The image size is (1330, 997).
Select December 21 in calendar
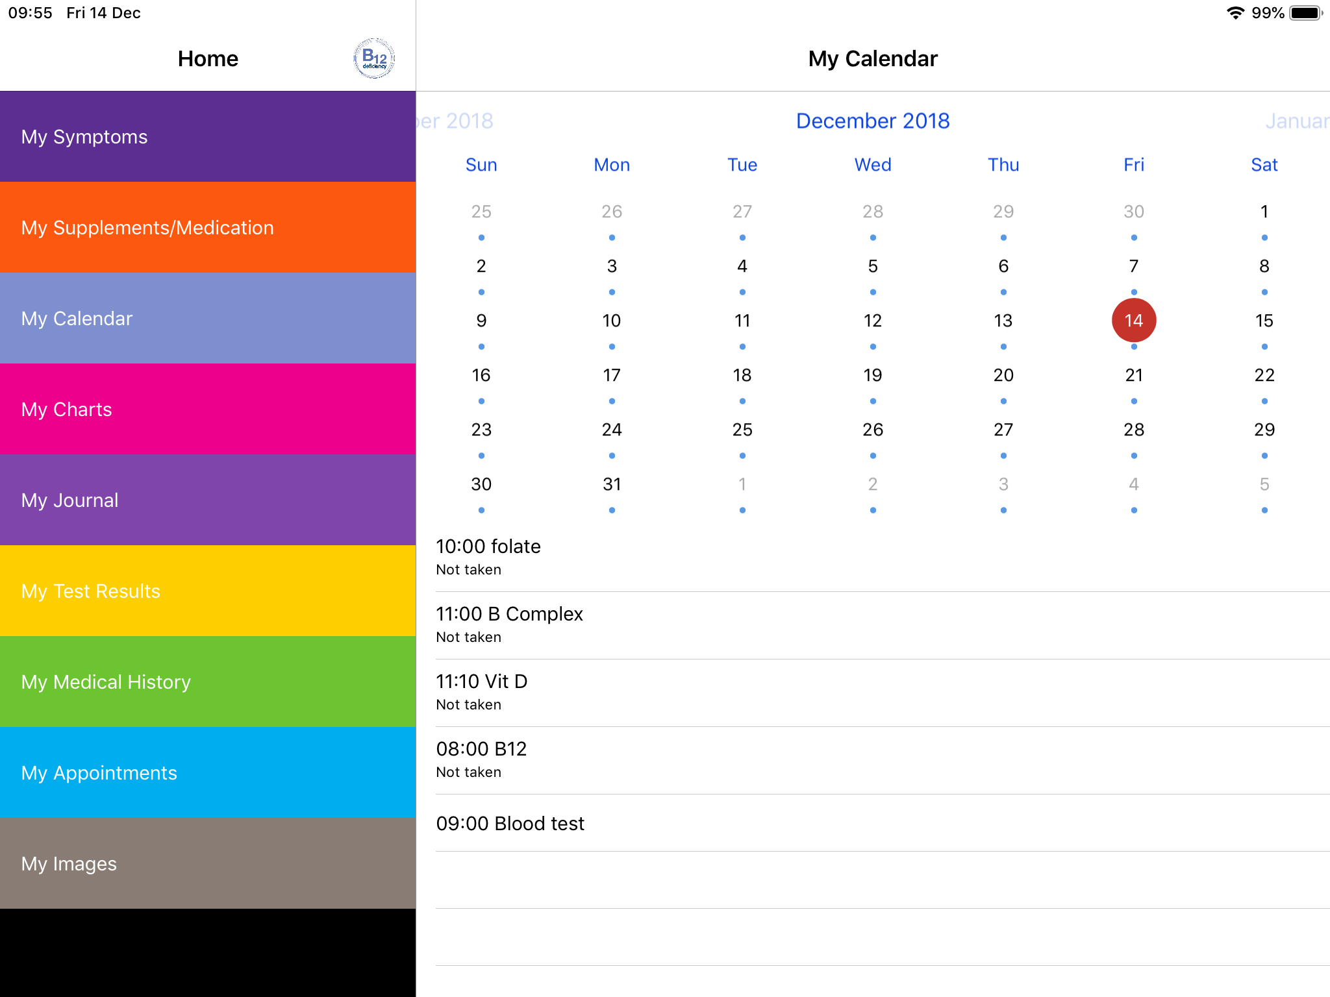[1134, 375]
